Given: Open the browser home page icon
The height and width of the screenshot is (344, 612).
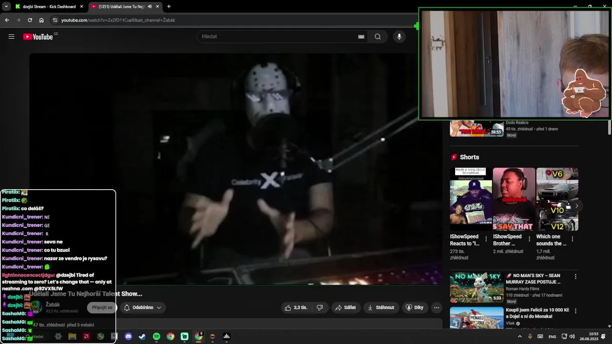Looking at the screenshot, I should 42,20.
